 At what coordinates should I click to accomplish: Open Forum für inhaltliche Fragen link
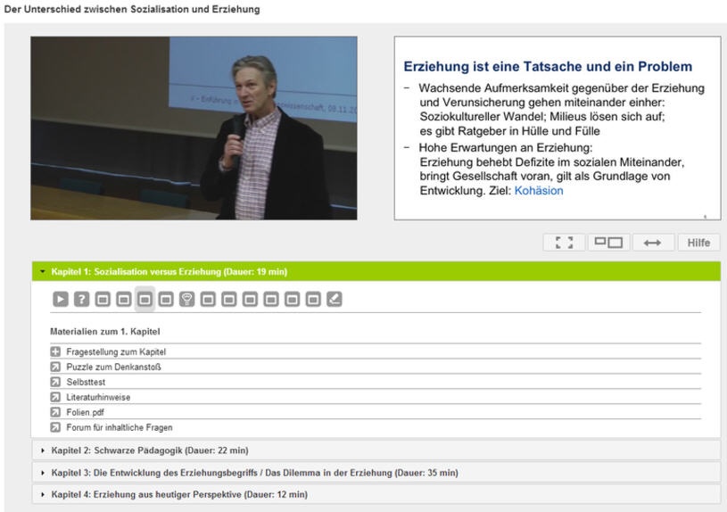coord(120,427)
